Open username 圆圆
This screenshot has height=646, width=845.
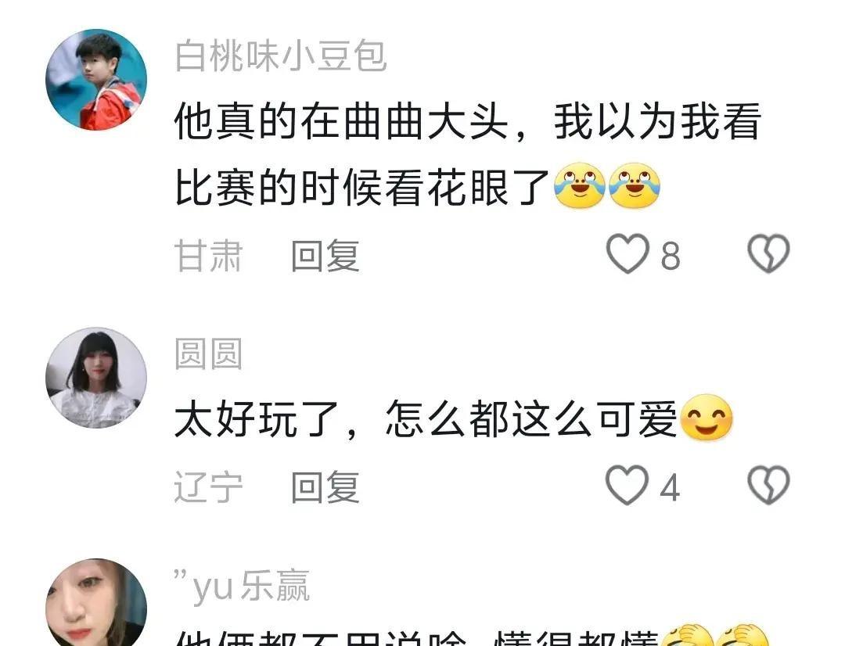point(209,354)
